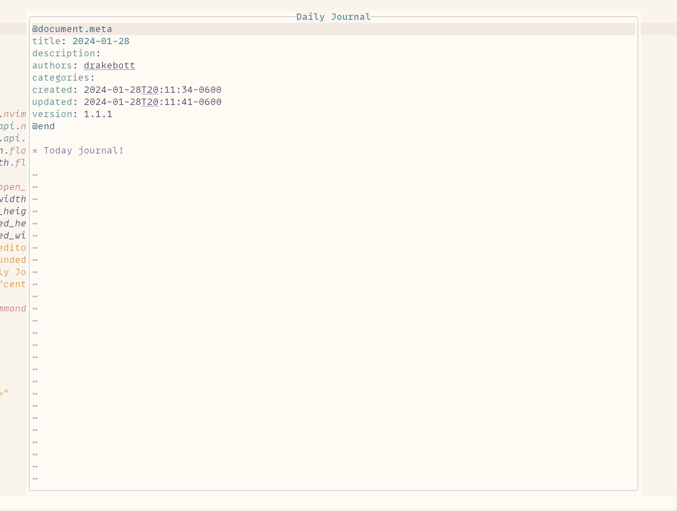
Task: Select the @document.meta tag line
Action: pos(72,29)
